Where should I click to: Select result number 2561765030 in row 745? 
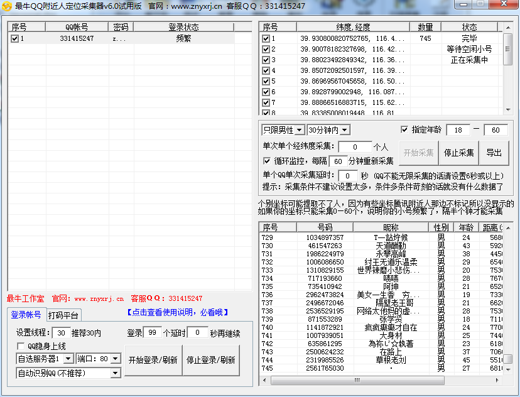click(x=325, y=368)
